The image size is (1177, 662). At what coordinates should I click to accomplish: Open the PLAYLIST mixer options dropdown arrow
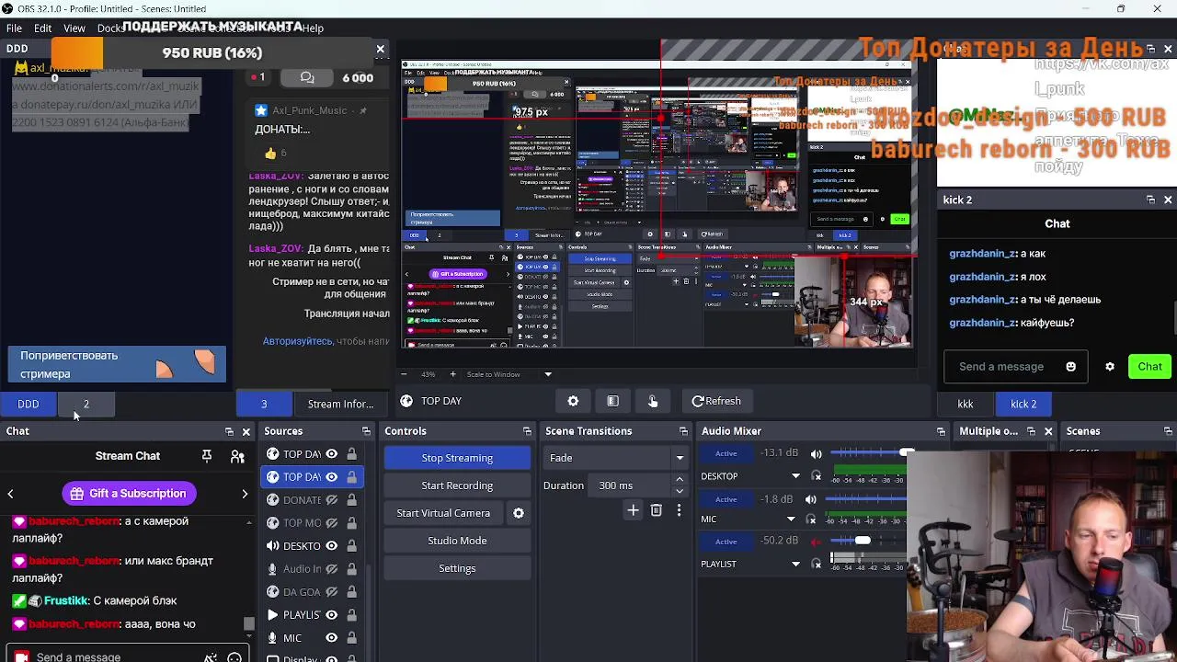tap(795, 564)
